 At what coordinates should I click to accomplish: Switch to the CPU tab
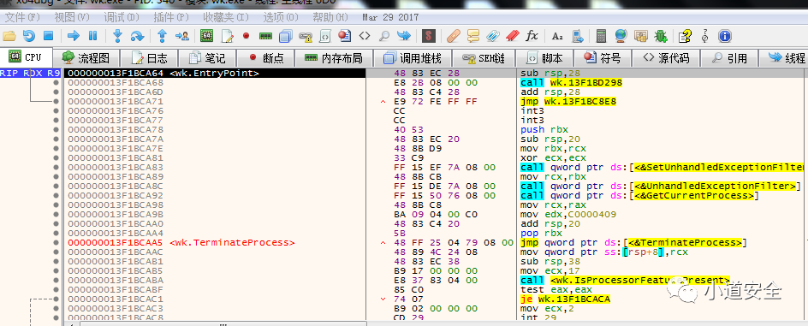tap(26, 57)
